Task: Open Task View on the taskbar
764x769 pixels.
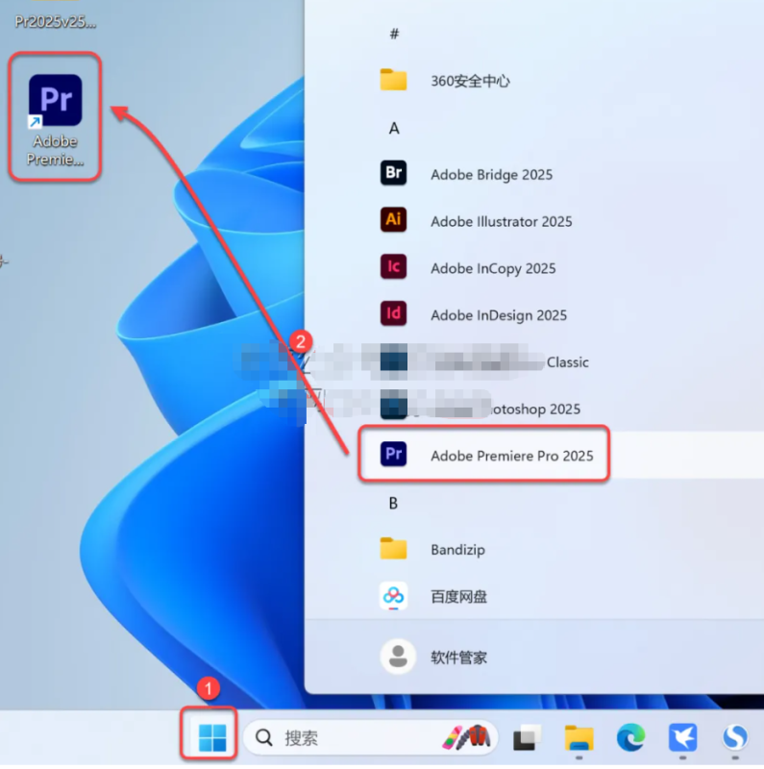Action: pyautogui.click(x=528, y=737)
